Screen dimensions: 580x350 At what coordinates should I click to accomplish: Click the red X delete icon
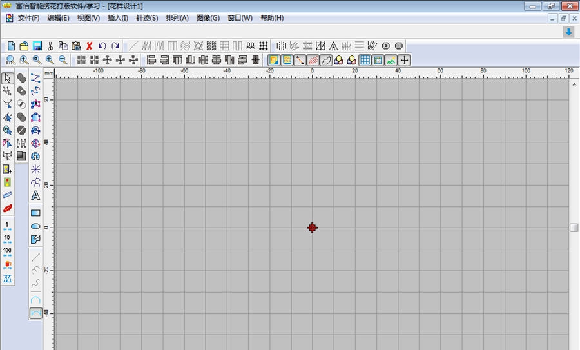[x=89, y=46]
